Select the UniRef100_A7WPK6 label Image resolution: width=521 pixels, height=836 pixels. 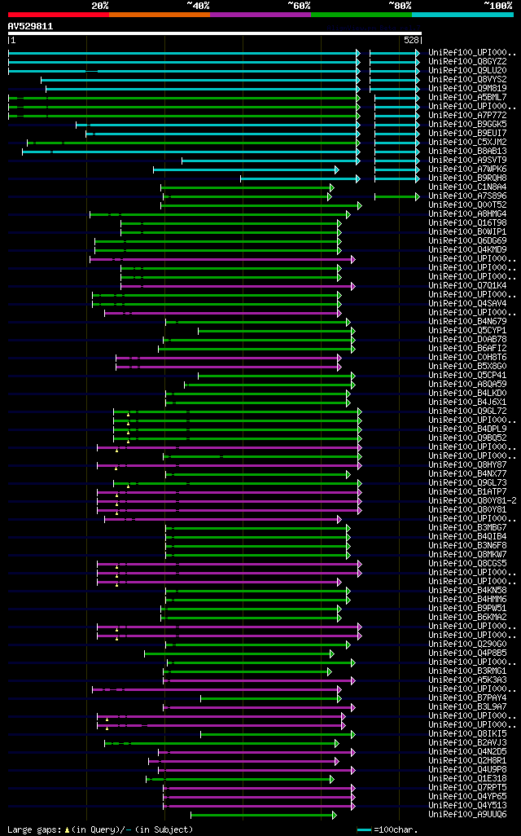[x=468, y=169]
